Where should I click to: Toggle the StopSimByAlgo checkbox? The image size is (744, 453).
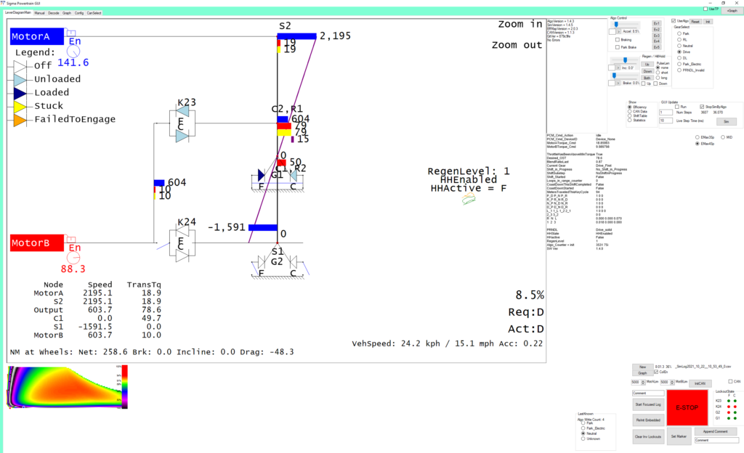[702, 107]
